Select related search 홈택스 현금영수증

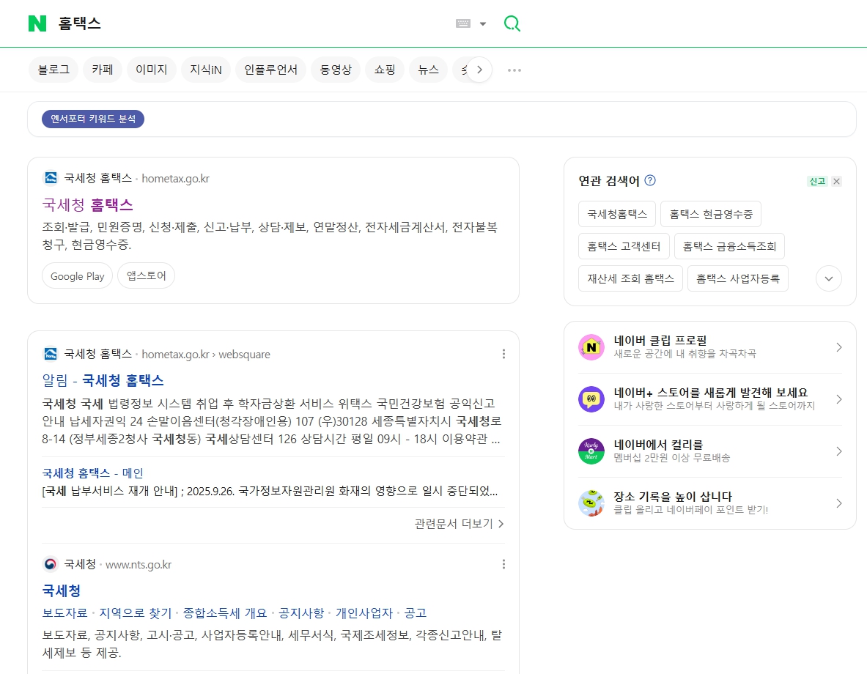pyautogui.click(x=710, y=214)
